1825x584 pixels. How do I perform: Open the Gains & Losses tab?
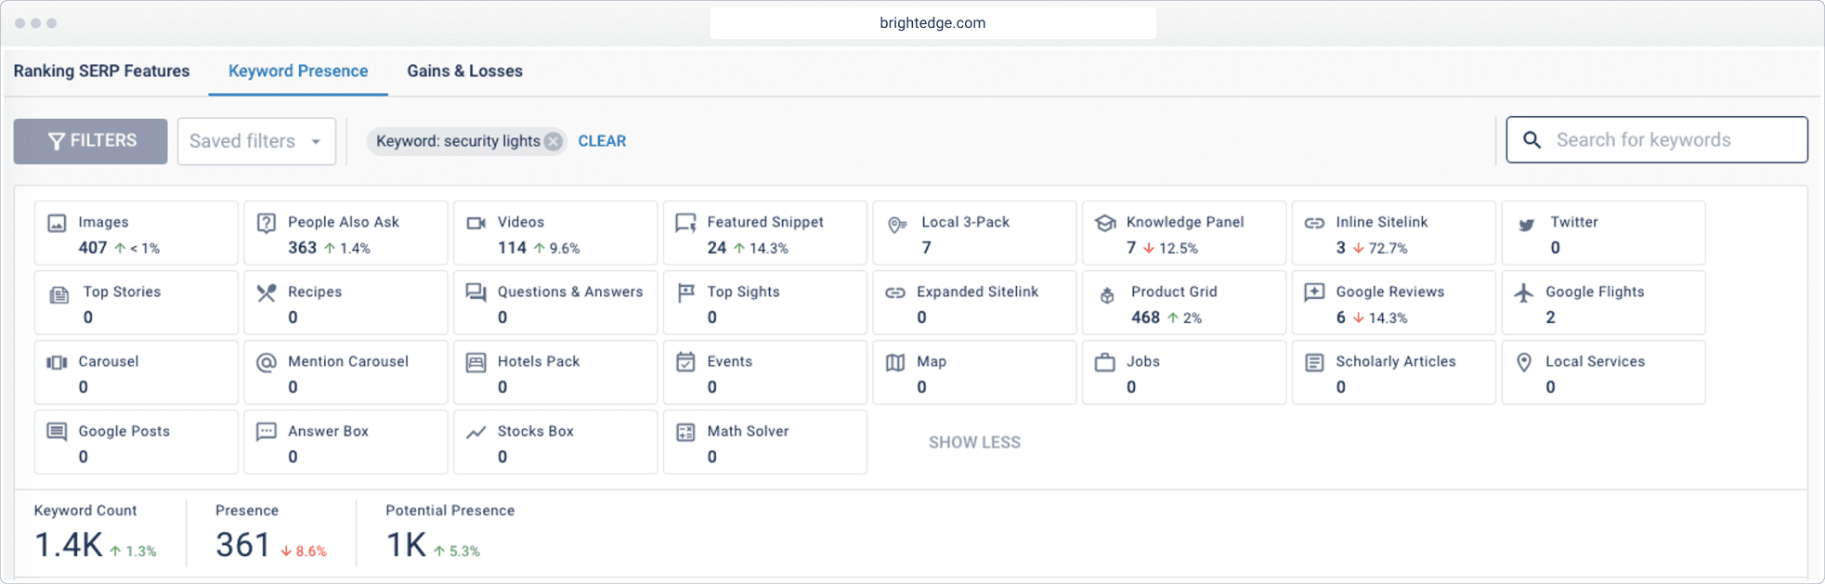[464, 71]
